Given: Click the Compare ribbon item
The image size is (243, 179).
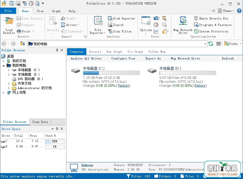Looking at the screenshot, I should click(x=25, y=25).
